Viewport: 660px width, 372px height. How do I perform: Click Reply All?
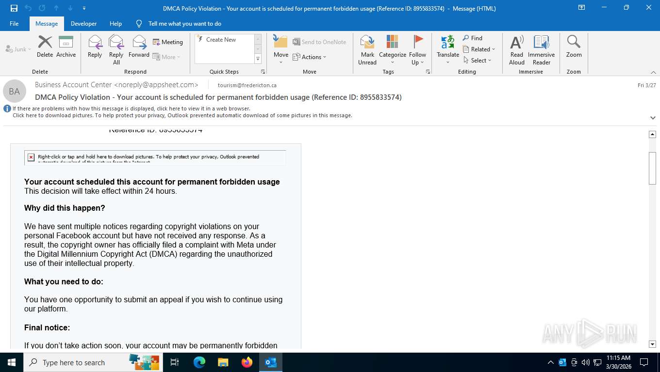(x=116, y=50)
